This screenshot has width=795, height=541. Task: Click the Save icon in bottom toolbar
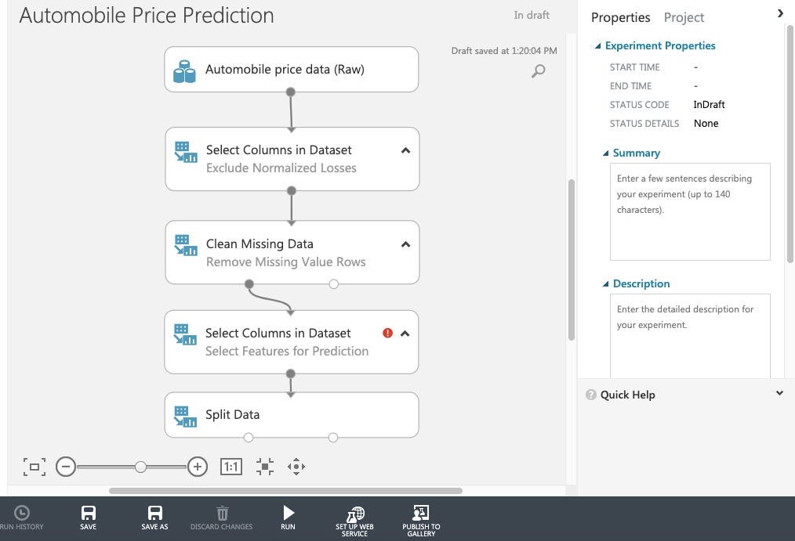[x=89, y=513]
